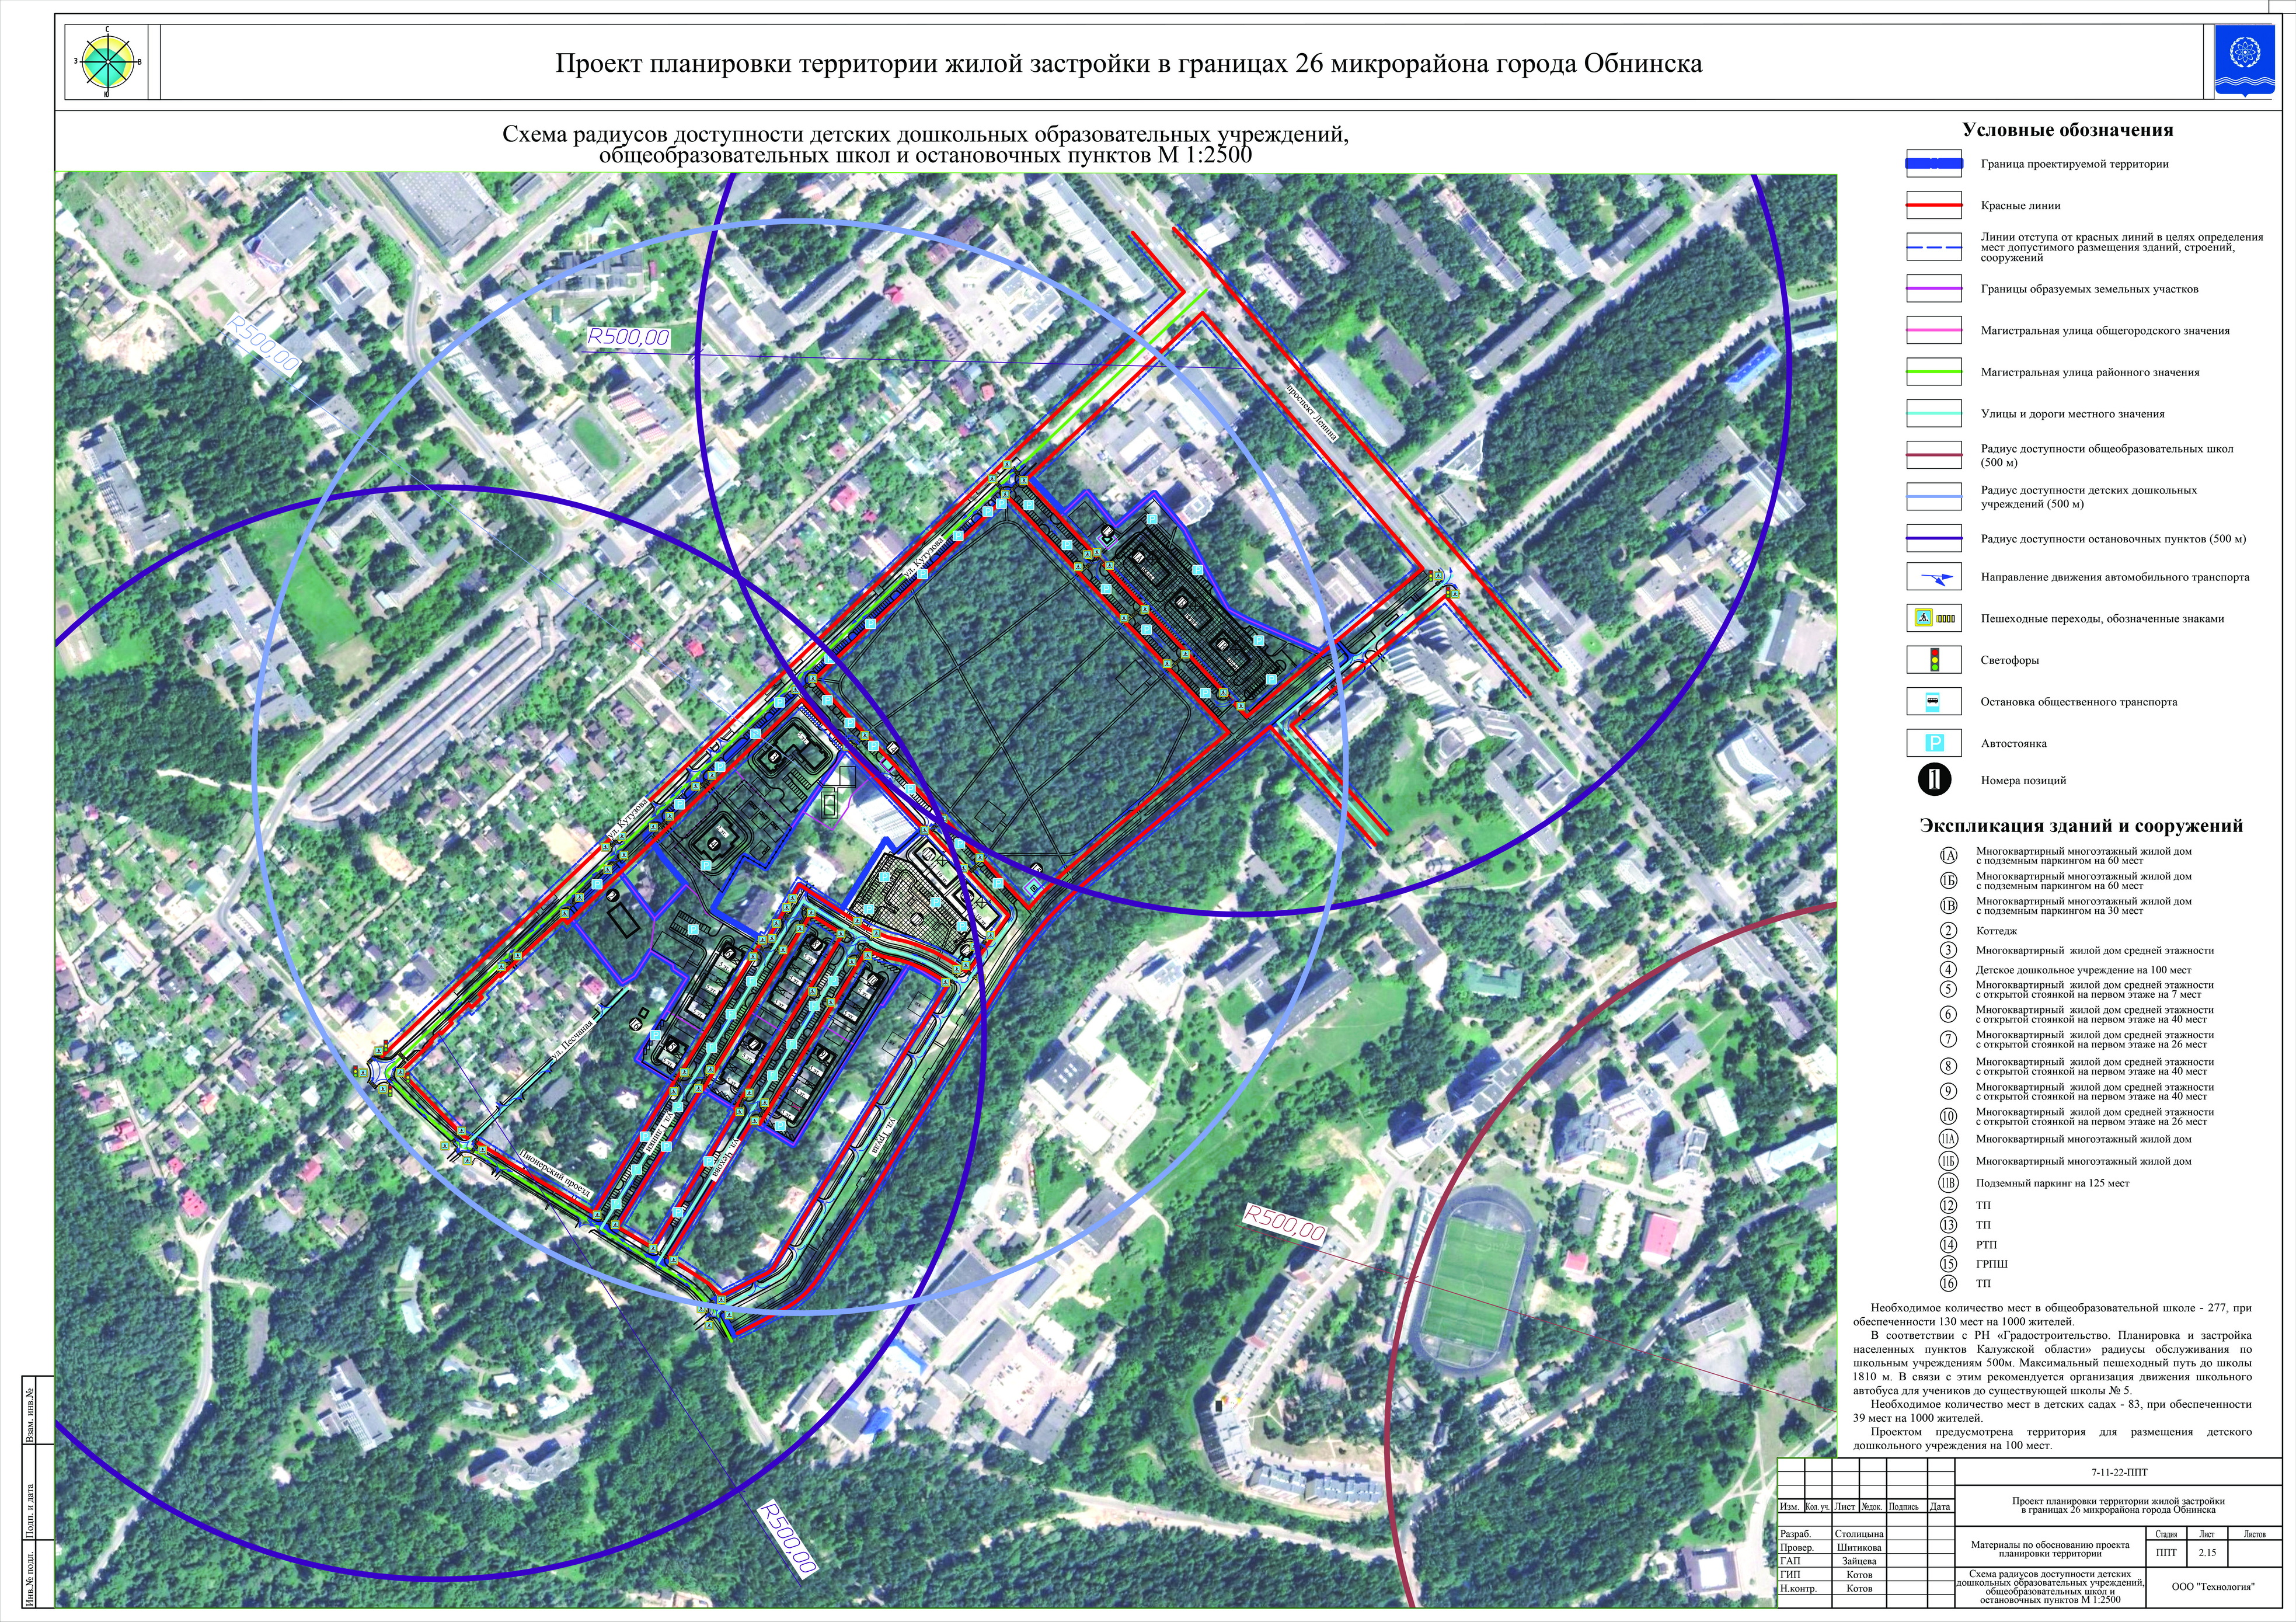This screenshot has height=1622, width=2296.
Task: Click the 'Экспликация зданий и сооружений' heading
Action: point(2081,826)
